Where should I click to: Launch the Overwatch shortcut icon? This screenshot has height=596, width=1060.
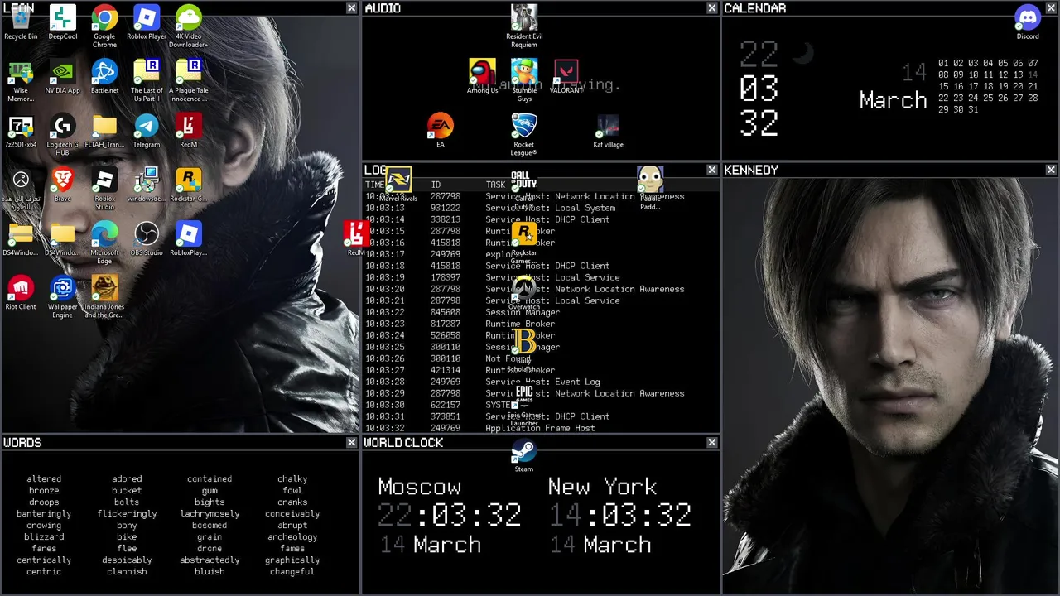coord(524,294)
